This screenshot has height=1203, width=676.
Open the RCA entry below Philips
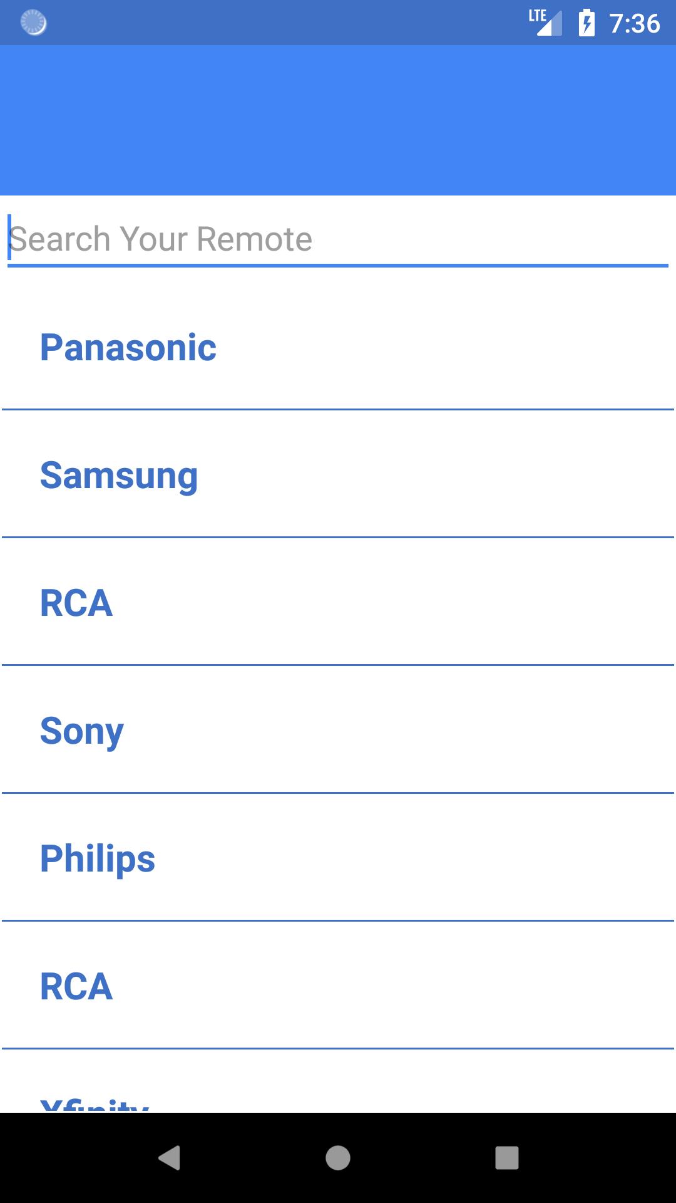(x=76, y=986)
